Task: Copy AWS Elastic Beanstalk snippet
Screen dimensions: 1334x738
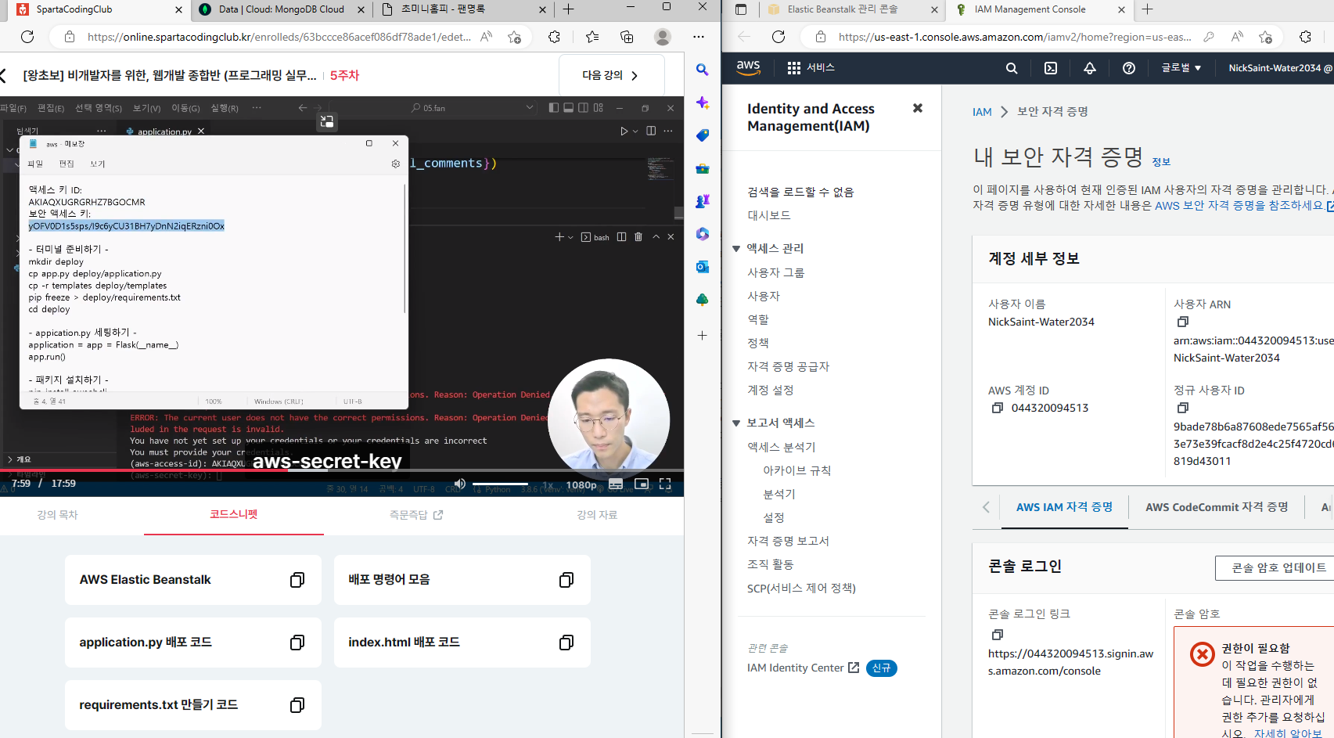Action: point(297,580)
